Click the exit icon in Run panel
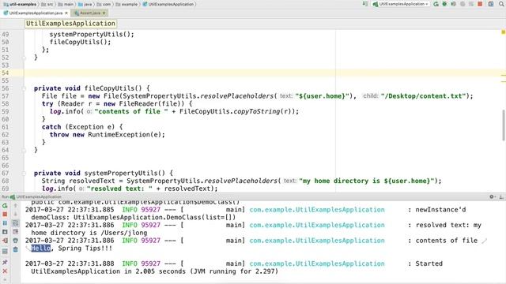Viewport: 506px width, 284px height. pyautogui.click(x=5, y=240)
